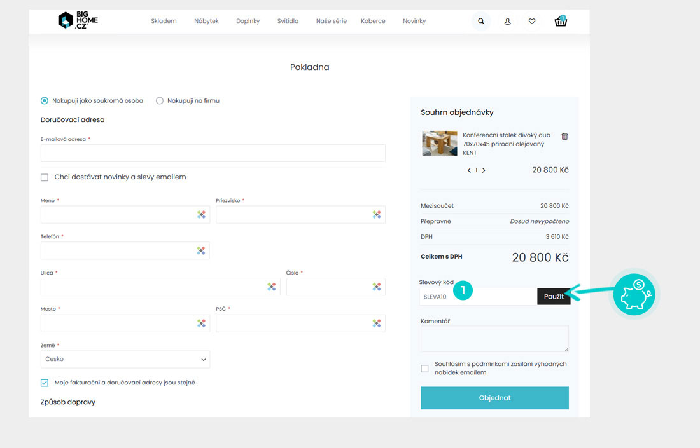700x448 pixels.
Task: Click the BigHome.cz logo
Action: 78,21
